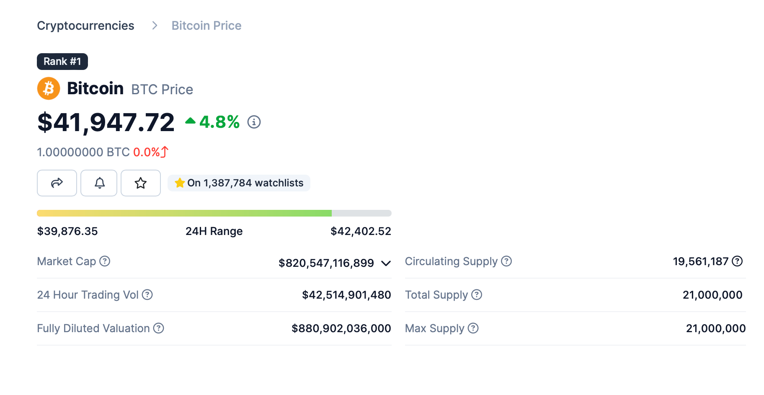Click the green up-triangle price indicator
The width and height of the screenshot is (764, 395).
click(190, 121)
